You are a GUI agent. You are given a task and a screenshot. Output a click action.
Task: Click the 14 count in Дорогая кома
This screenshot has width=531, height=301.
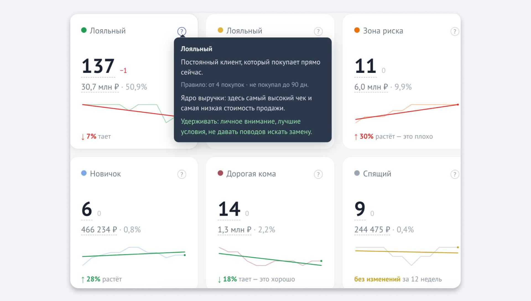(229, 209)
